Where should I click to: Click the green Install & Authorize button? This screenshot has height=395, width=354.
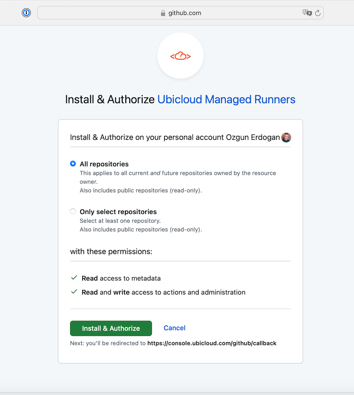coord(111,328)
